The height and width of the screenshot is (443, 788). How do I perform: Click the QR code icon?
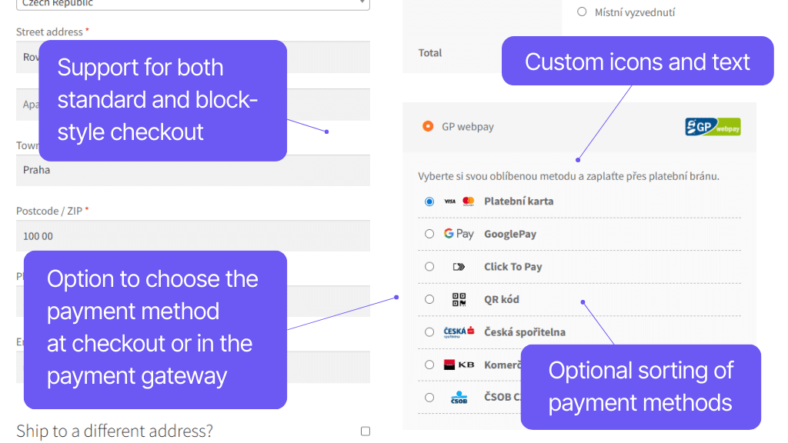(x=459, y=299)
